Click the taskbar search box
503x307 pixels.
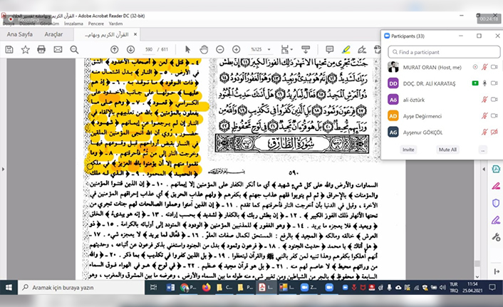click(x=82, y=288)
